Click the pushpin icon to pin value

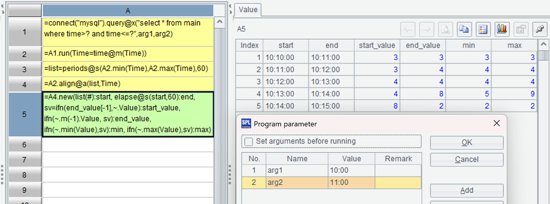[x=539, y=29]
